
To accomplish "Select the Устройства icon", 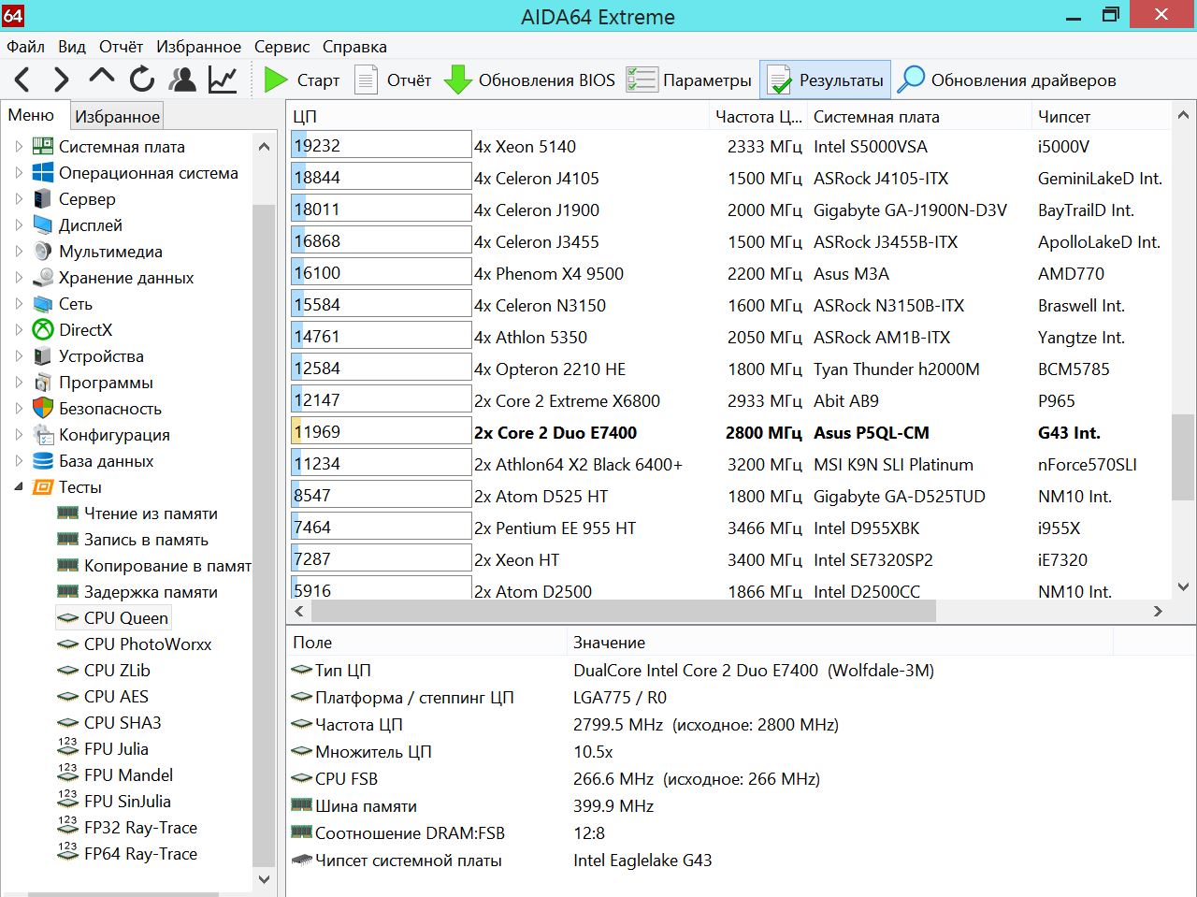I will click(x=43, y=355).
